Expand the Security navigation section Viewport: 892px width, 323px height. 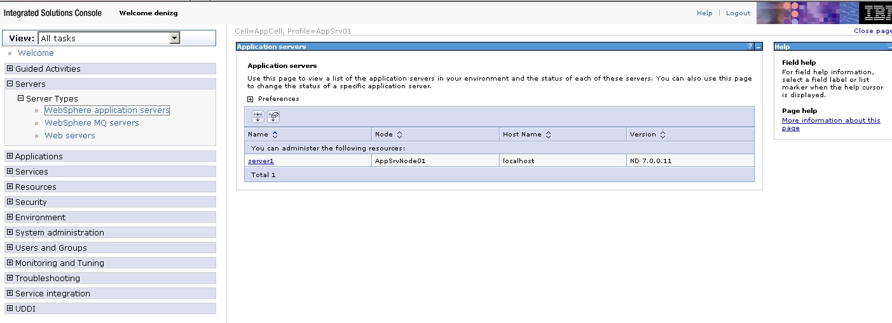tap(10, 202)
